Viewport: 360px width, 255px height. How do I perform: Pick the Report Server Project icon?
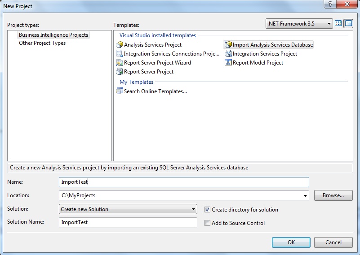click(x=120, y=71)
